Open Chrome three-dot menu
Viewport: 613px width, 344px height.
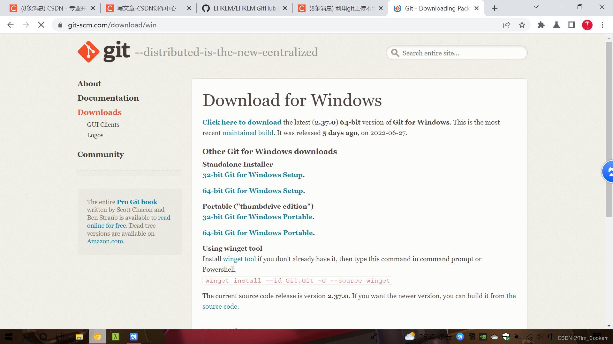click(x=602, y=25)
